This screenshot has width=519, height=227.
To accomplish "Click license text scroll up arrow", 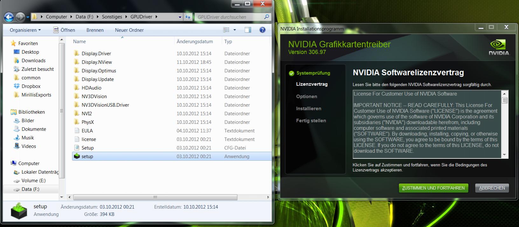I will 504,93.
